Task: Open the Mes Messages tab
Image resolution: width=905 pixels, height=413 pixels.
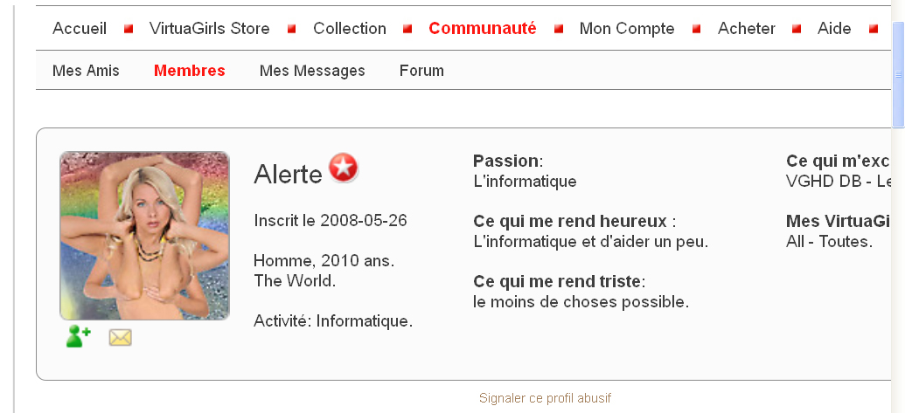Action: point(312,71)
